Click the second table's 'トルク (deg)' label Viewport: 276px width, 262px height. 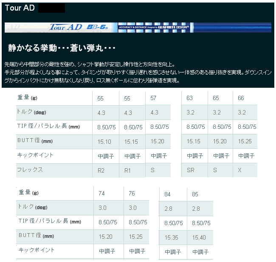click(33, 206)
